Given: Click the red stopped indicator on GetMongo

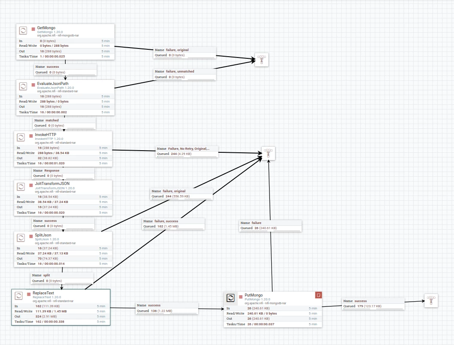Looking at the screenshot, I should [x=33, y=29].
